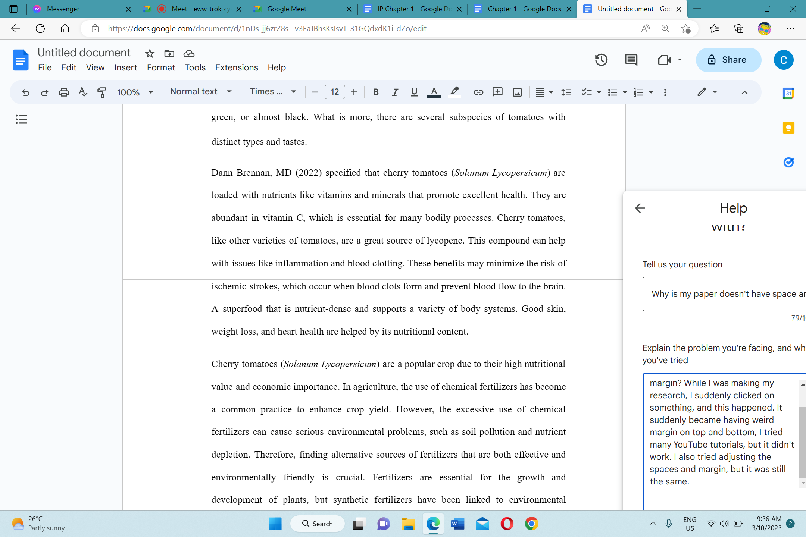This screenshot has height=537, width=806.
Task: Show document outline icon
Action: tap(21, 119)
